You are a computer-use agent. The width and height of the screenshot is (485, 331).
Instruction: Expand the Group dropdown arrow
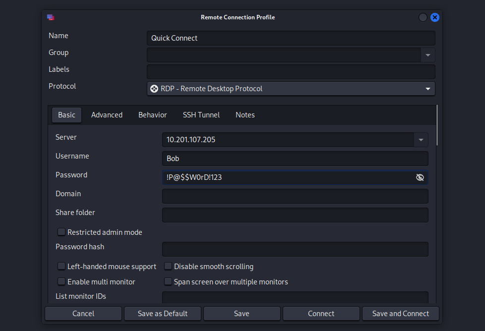point(428,55)
